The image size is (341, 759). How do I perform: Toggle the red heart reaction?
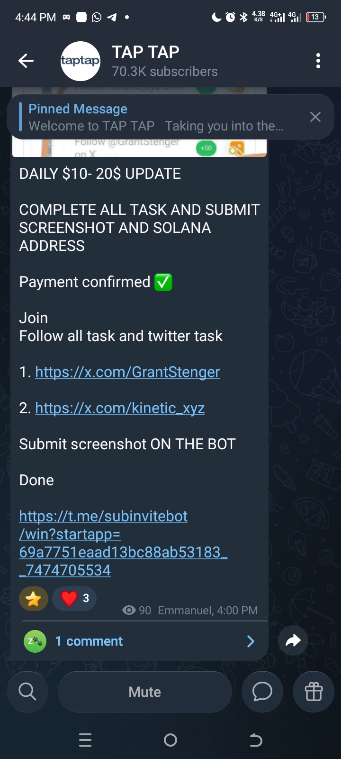tap(74, 599)
